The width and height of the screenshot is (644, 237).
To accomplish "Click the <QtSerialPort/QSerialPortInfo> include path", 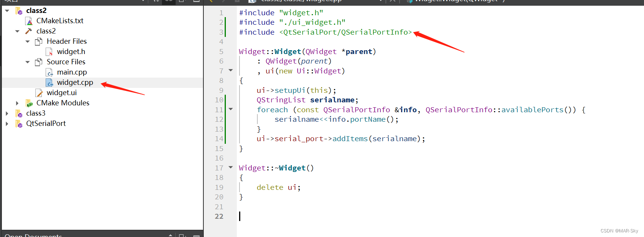I will coord(346,32).
